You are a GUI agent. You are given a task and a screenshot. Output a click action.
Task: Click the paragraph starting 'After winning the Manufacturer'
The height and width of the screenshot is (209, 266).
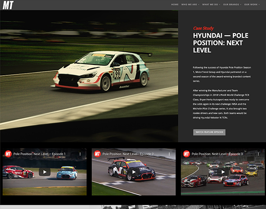coord(221,104)
